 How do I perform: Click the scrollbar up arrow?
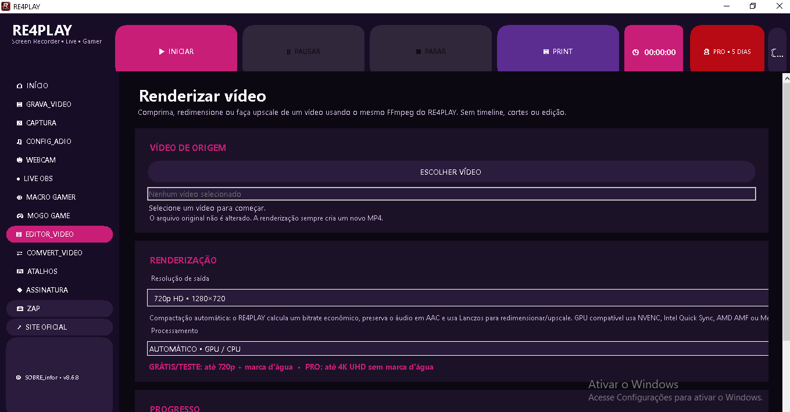pyautogui.click(x=786, y=78)
